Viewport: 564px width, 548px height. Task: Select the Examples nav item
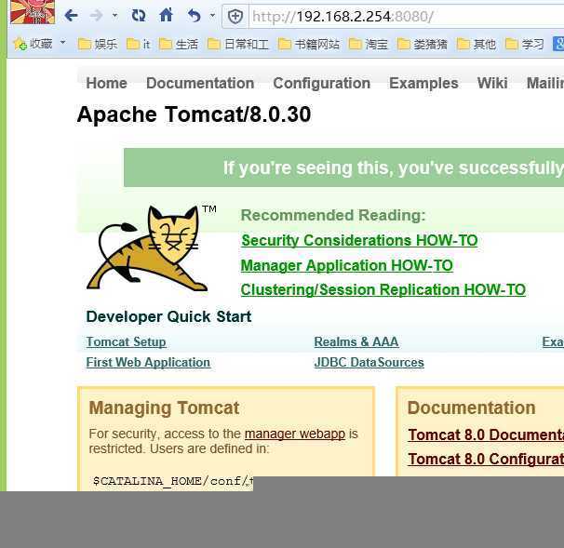(423, 83)
